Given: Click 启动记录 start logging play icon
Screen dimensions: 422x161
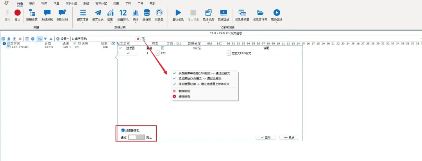Looking at the screenshot, I should click(x=178, y=12).
